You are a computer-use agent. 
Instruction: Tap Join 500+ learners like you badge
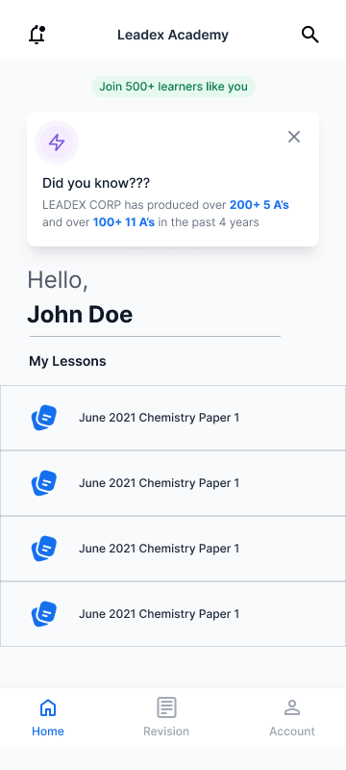coord(173,87)
